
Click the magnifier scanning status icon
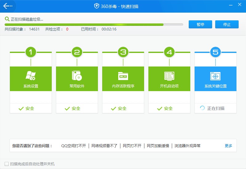tap(7, 19)
